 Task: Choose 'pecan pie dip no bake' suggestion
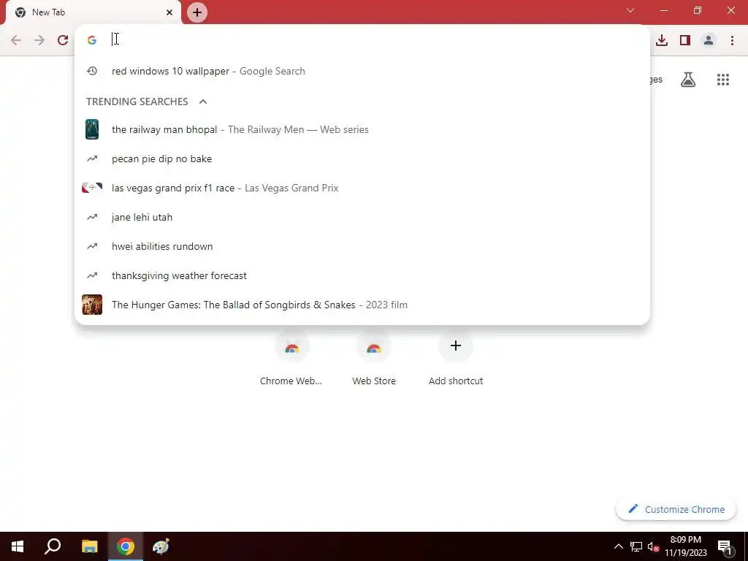click(x=362, y=159)
